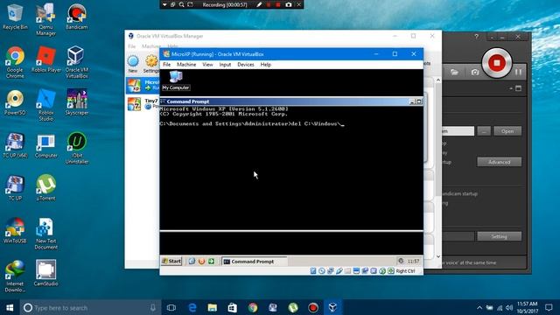Click Open button in Bandicam
Screen dimensions: 560x315
507,131
